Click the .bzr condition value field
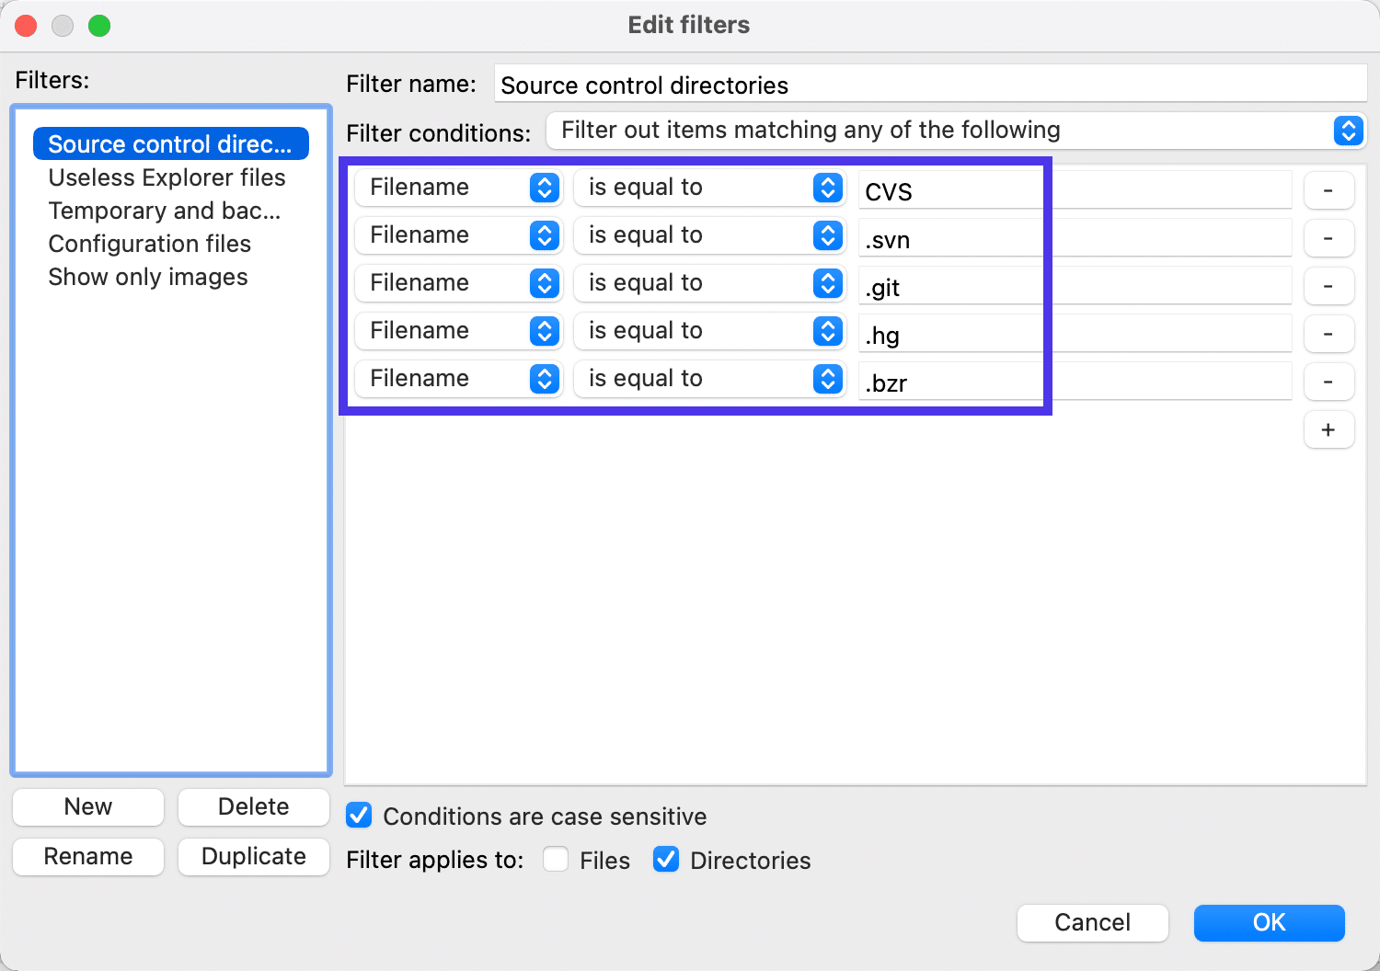The width and height of the screenshot is (1380, 971). pos(1075,383)
